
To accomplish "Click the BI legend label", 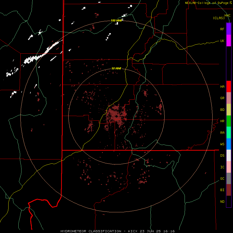I will (222, 190).
